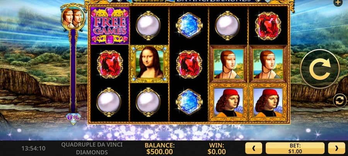Spin the reels with the large arrow button
This screenshot has width=348, height=156.
320,69
